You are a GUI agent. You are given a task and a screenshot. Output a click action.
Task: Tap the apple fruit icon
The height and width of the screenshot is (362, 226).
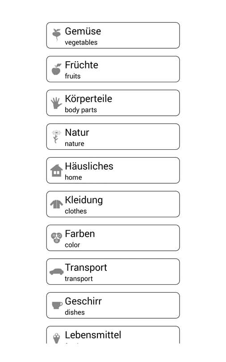pos(56,69)
